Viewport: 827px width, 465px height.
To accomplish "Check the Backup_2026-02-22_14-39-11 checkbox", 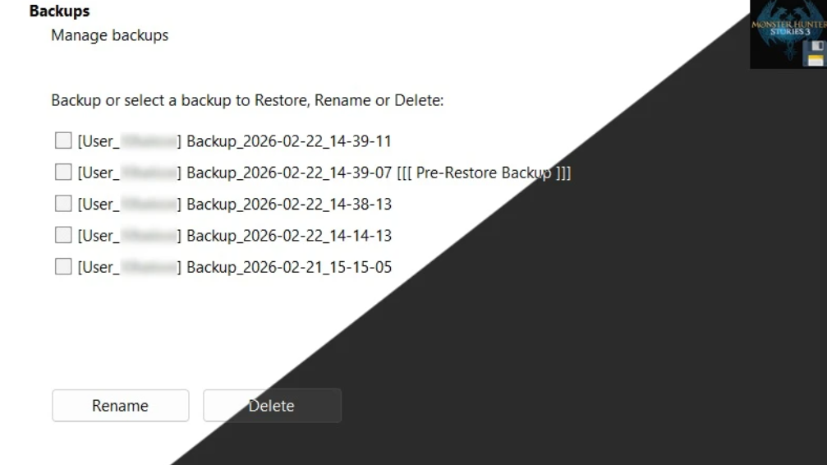I will pos(63,141).
